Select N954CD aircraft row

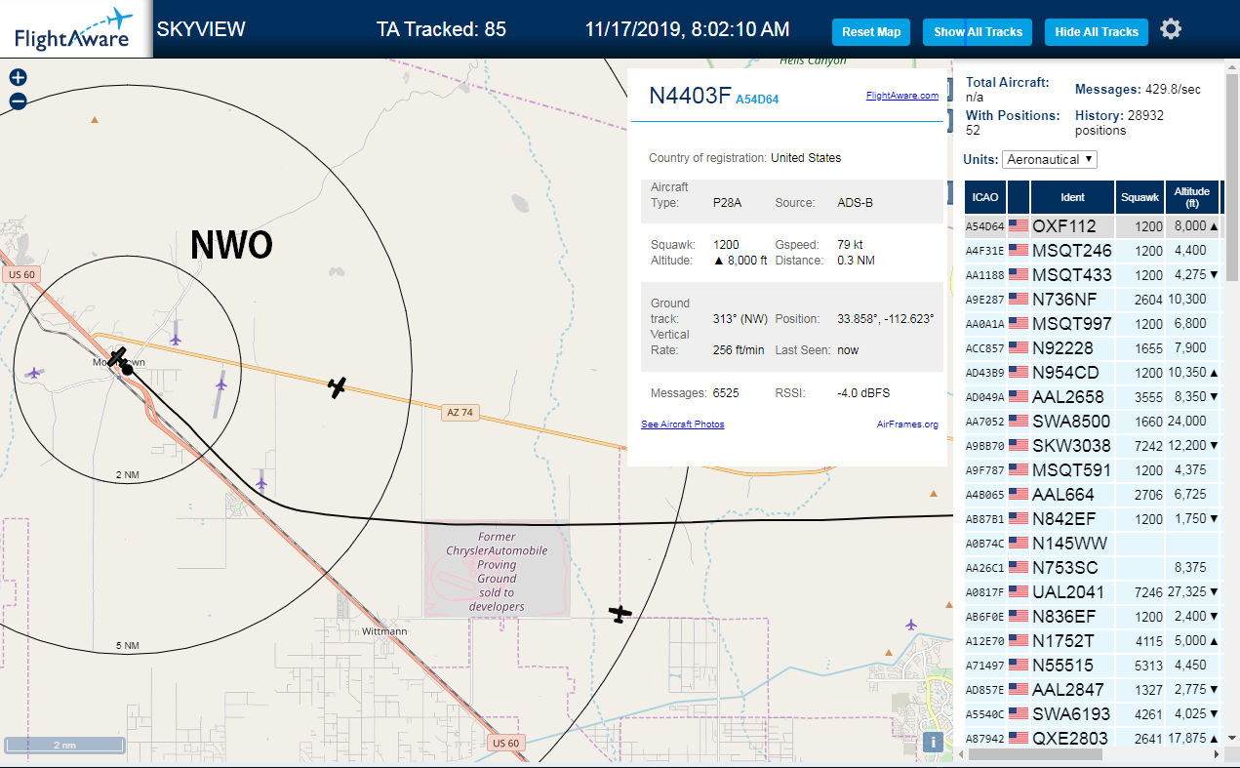click(x=1094, y=373)
